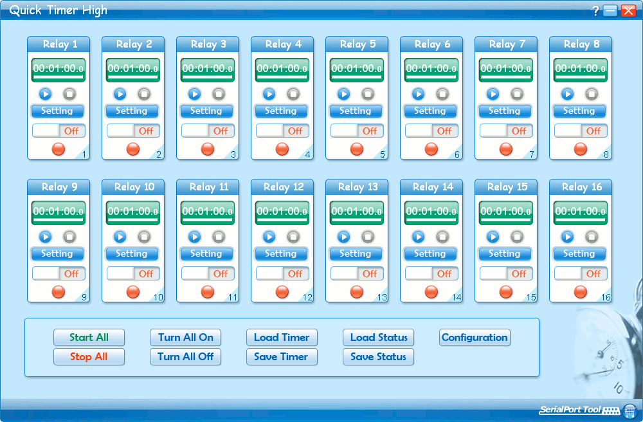This screenshot has height=422, width=643.
Task: Open Setting for Relay 1
Action: pos(57,111)
